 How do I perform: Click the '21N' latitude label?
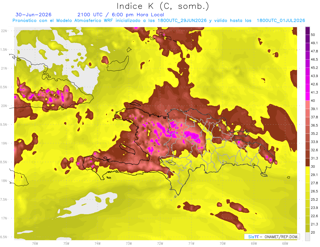point(4,68)
